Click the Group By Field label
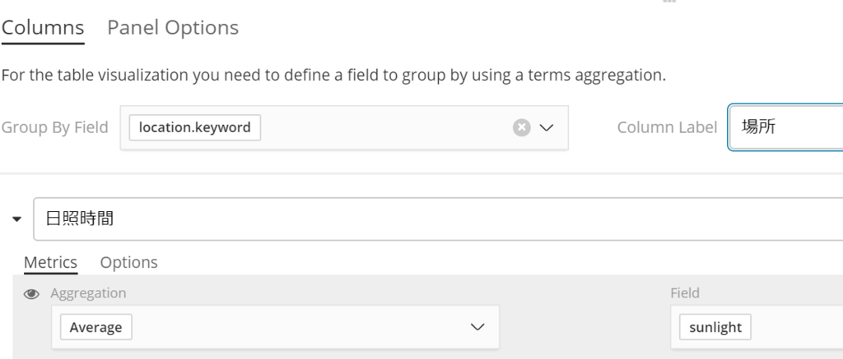 pyautogui.click(x=54, y=127)
